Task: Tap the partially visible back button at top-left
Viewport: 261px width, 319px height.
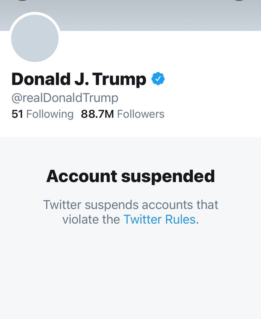Action: (22, 1)
